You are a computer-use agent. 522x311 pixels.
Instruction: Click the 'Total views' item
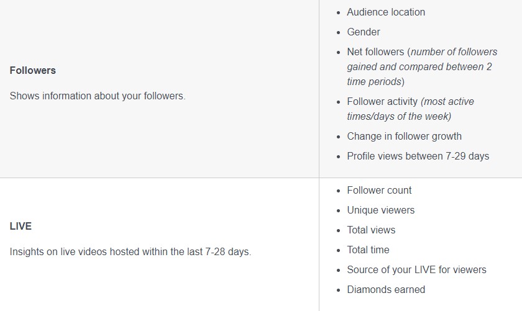pos(371,230)
